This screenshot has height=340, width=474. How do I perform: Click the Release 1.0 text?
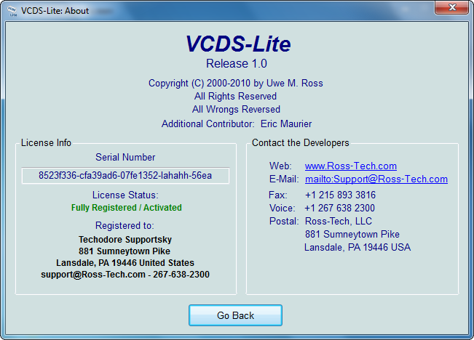click(x=237, y=64)
